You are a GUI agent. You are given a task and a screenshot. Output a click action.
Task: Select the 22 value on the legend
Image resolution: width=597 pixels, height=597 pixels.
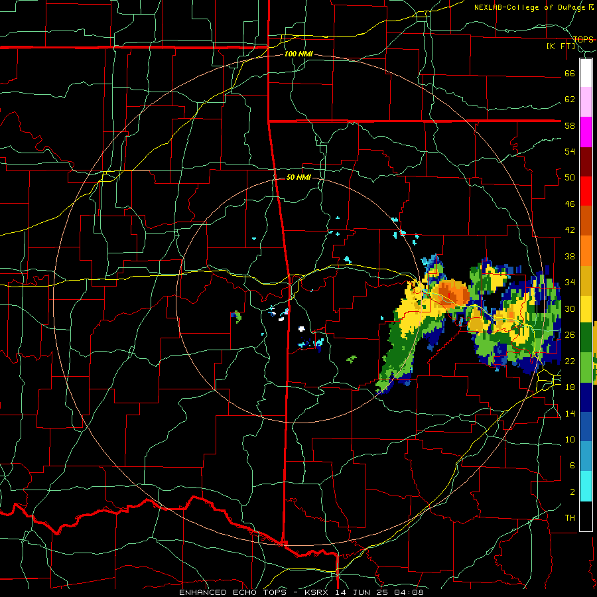coord(570,361)
